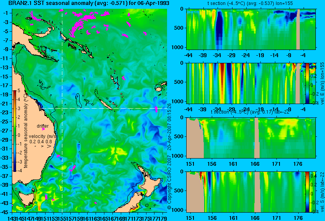
Task: Click the '0.2 0.4 0.8' velocity scale values
Action: click(x=41, y=142)
